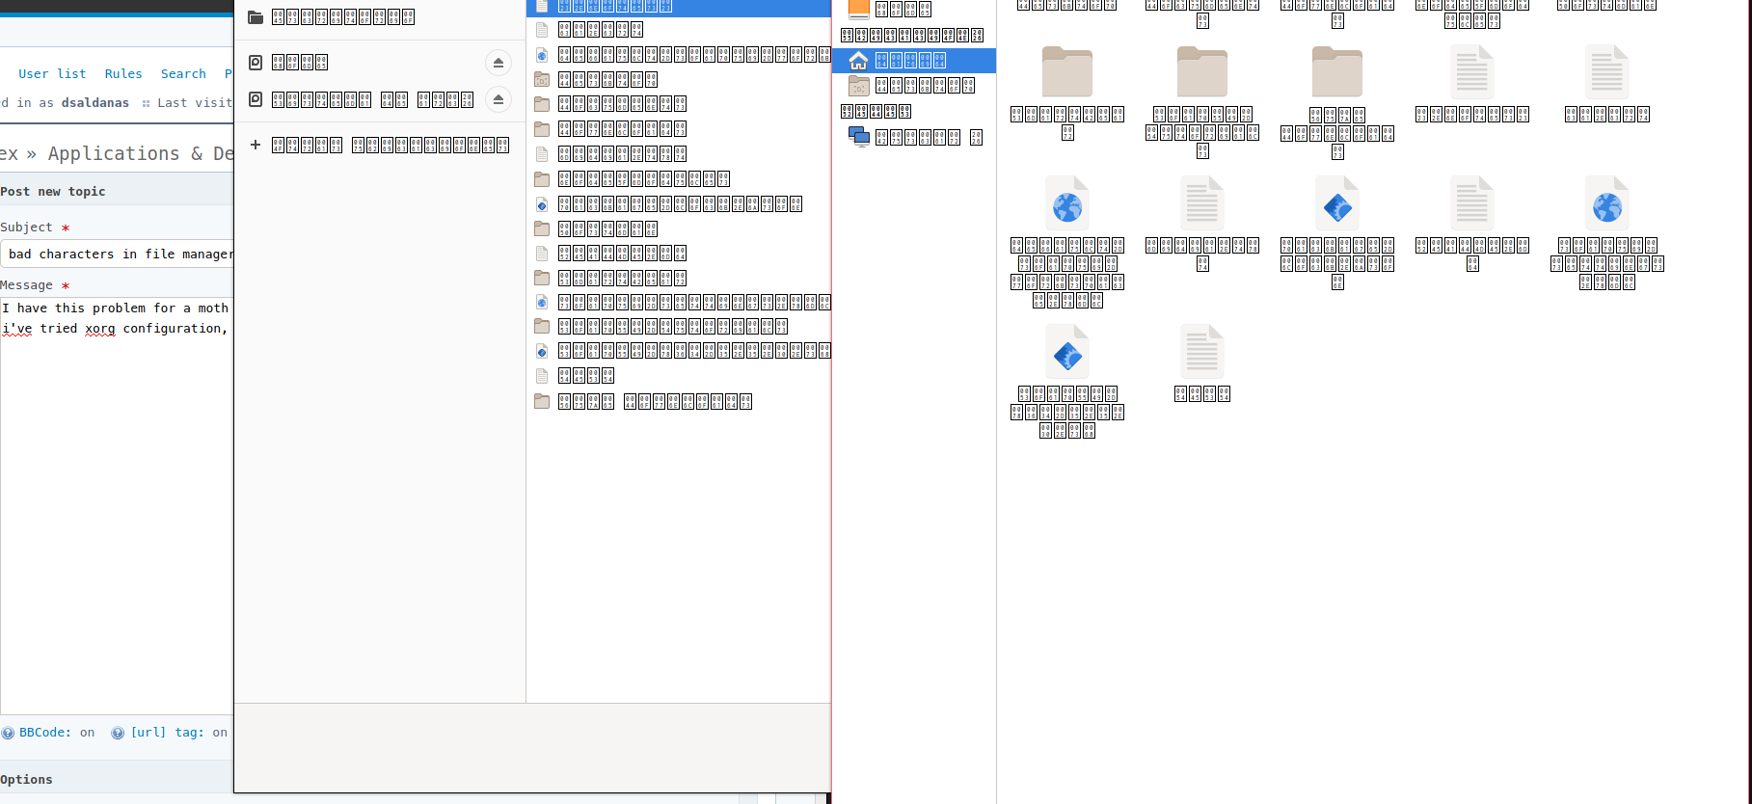Viewport: 1752px width, 804px height.
Task: Open the 'Rules' forum link
Action: pos(123,73)
